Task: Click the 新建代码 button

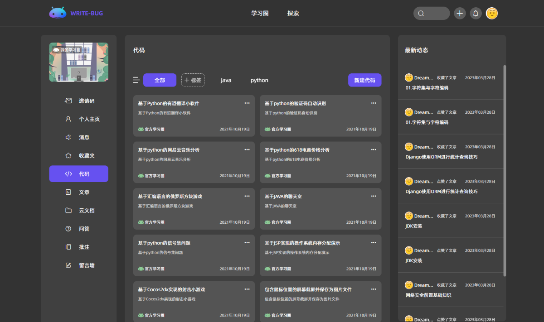Action: 365,80
